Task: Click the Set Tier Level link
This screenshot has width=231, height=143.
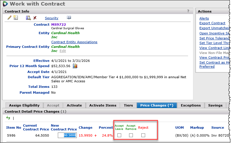Action: pyautogui.click(x=214, y=43)
